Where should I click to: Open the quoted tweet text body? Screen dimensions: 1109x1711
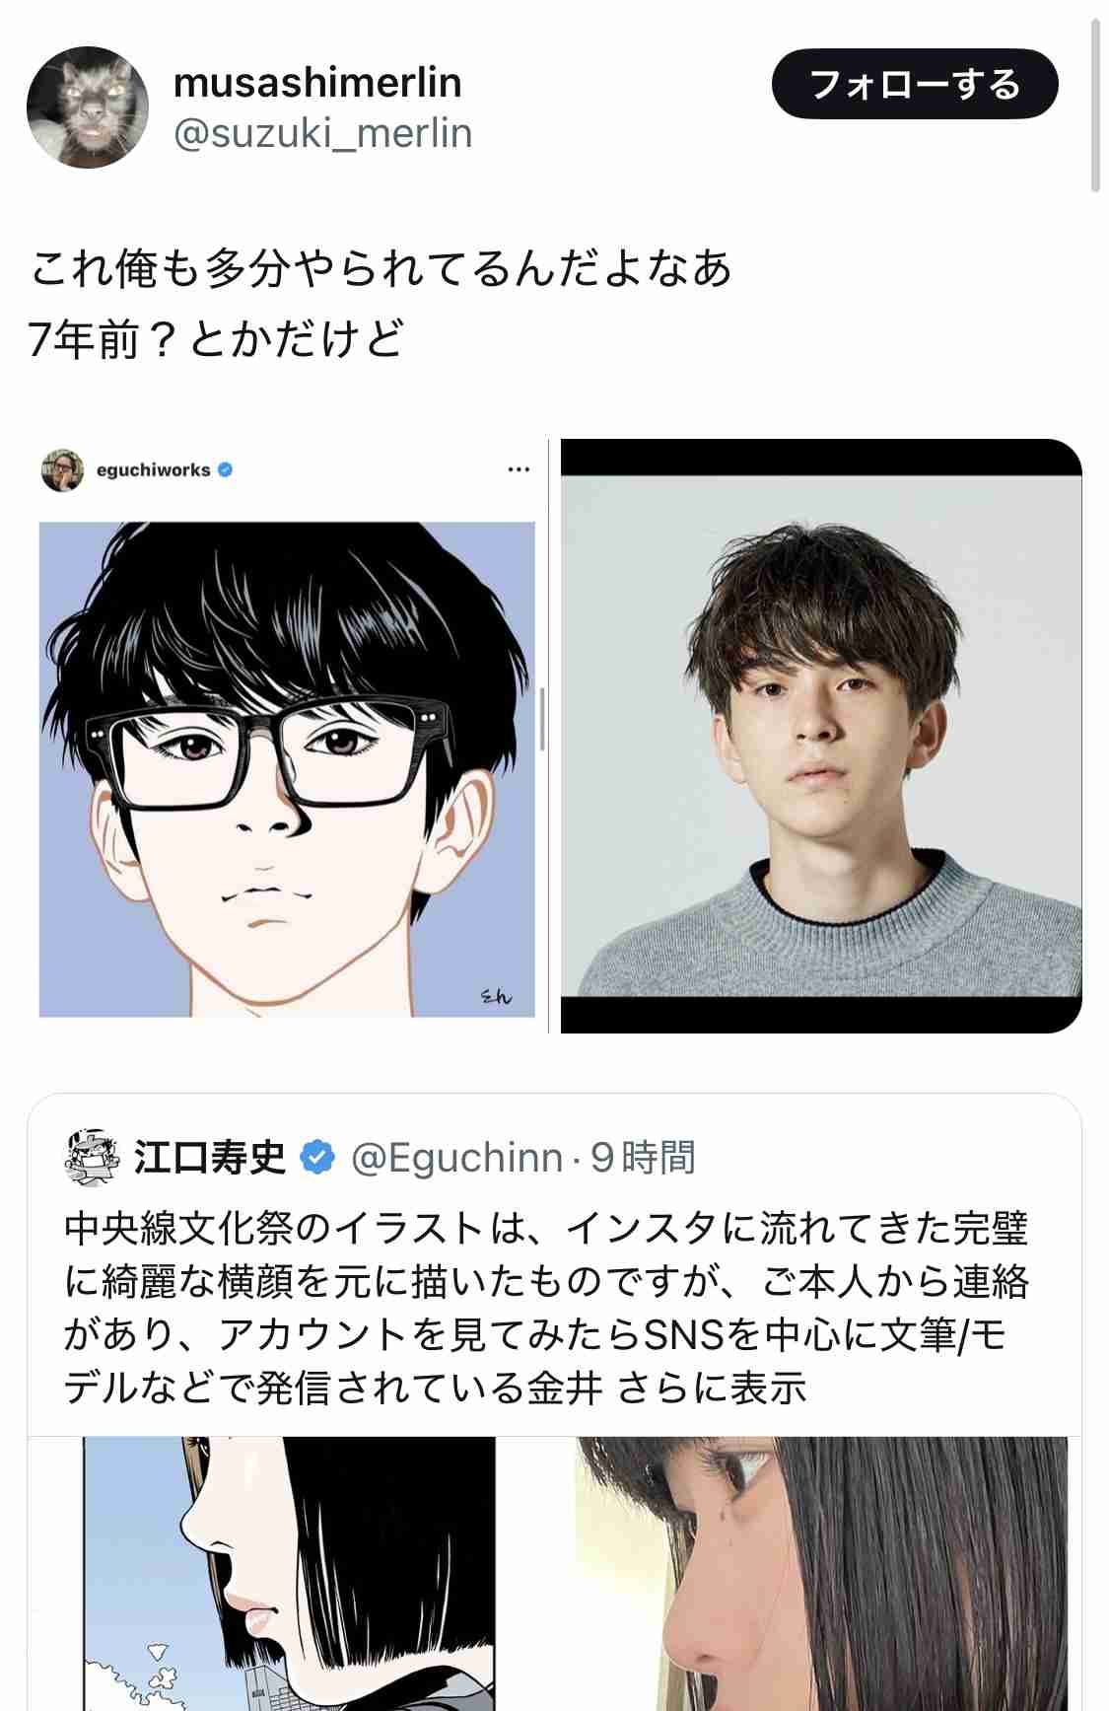[547, 1308]
